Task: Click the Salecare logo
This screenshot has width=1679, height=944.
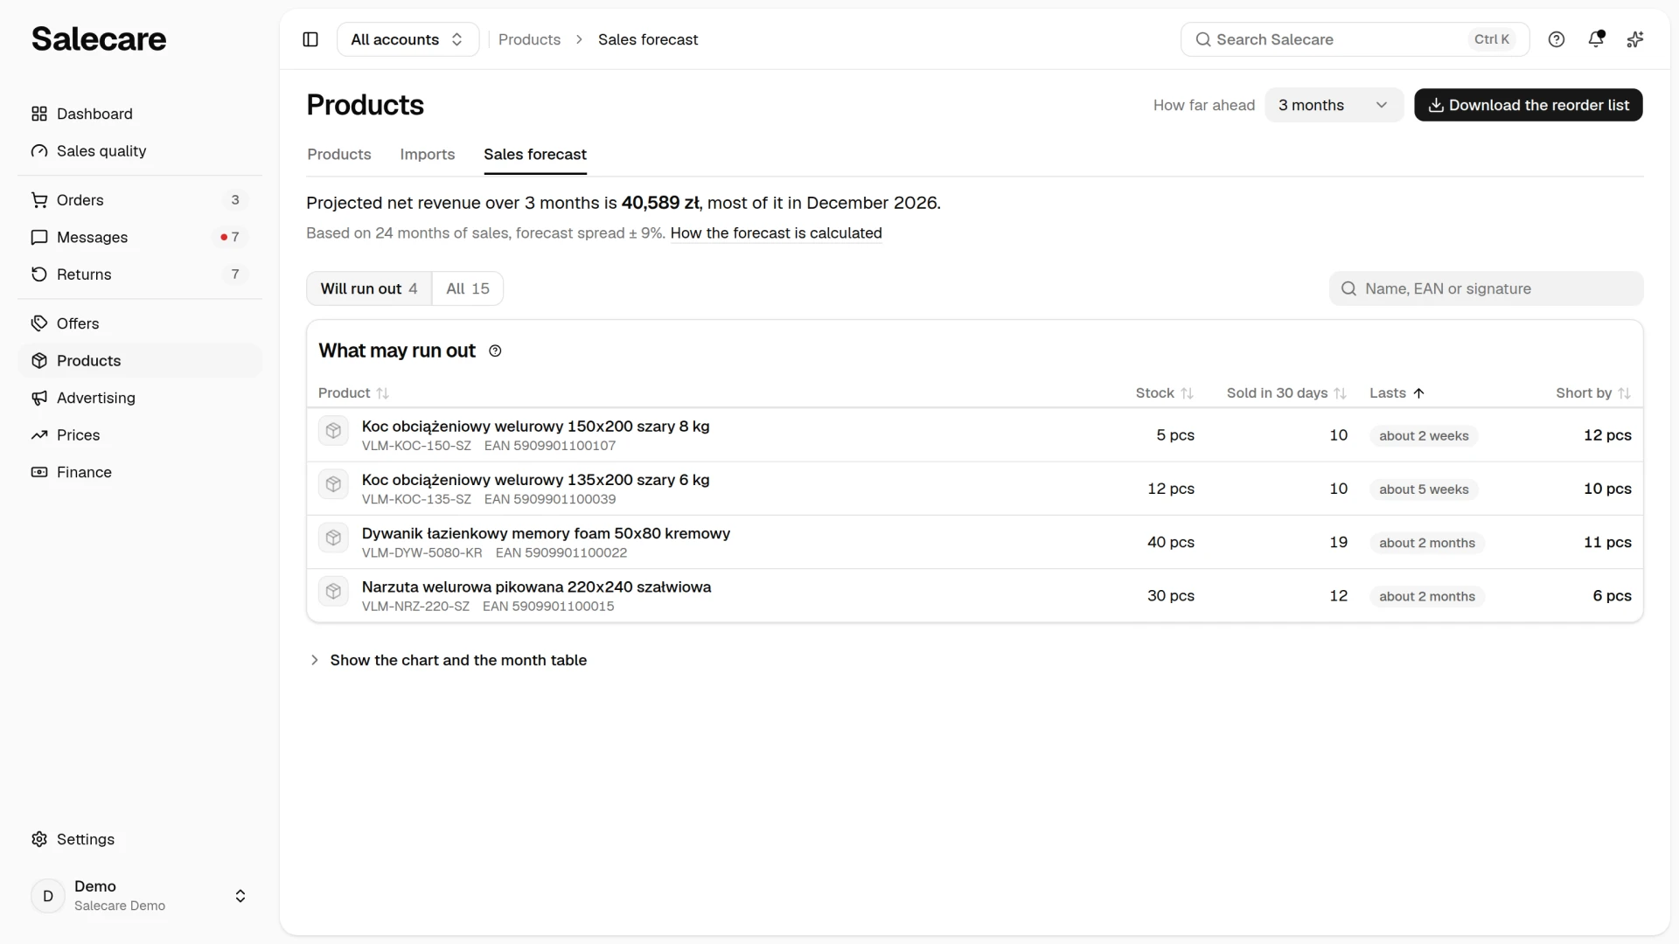Action: click(99, 39)
